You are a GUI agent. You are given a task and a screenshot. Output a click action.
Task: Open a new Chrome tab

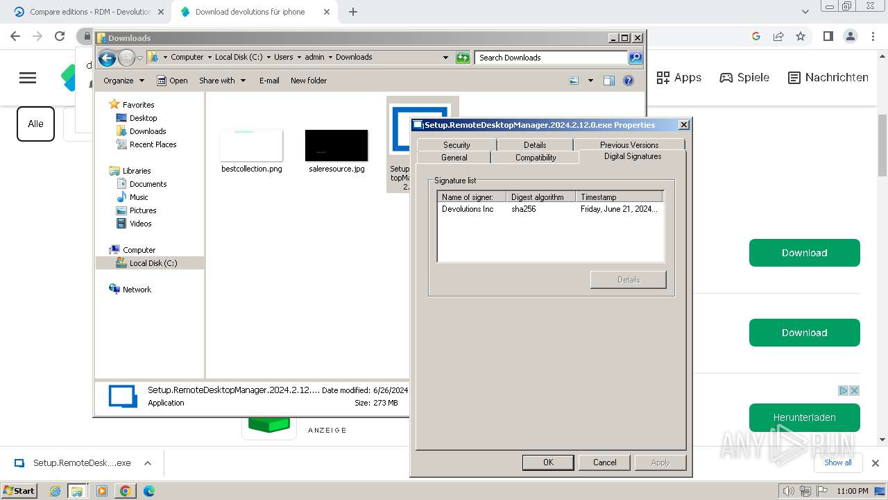[353, 12]
